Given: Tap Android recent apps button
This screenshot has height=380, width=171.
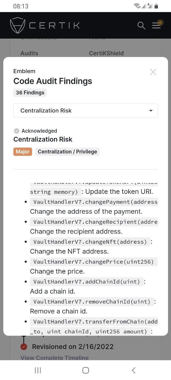Looking at the screenshot, I should [x=38, y=370].
